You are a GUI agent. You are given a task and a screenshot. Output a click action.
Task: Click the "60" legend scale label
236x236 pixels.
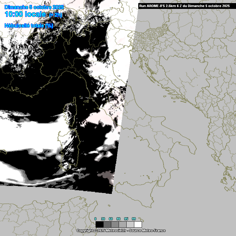click(111, 219)
